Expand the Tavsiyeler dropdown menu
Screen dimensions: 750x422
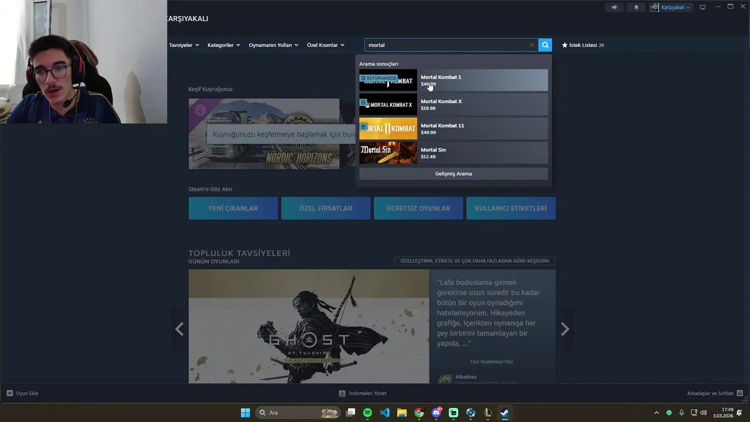pos(184,45)
